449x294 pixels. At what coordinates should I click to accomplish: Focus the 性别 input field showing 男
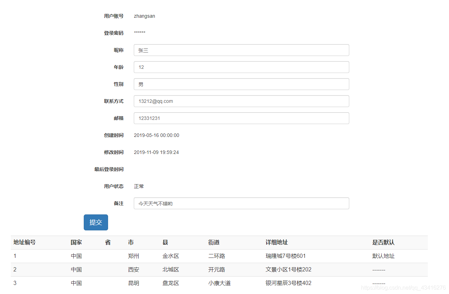click(241, 84)
